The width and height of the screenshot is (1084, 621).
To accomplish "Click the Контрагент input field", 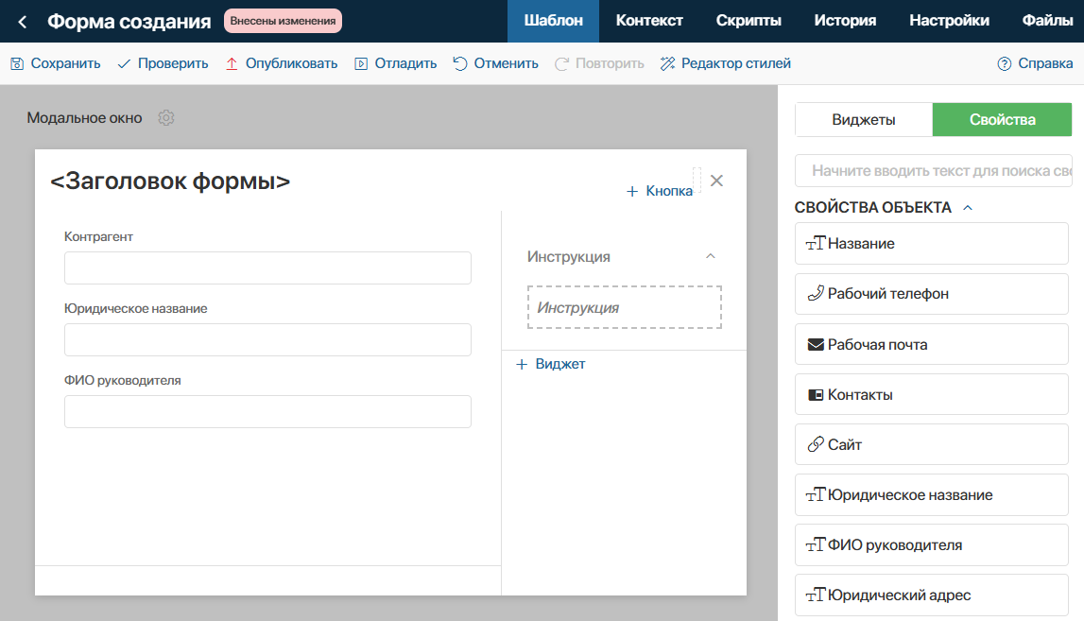I will click(x=267, y=267).
